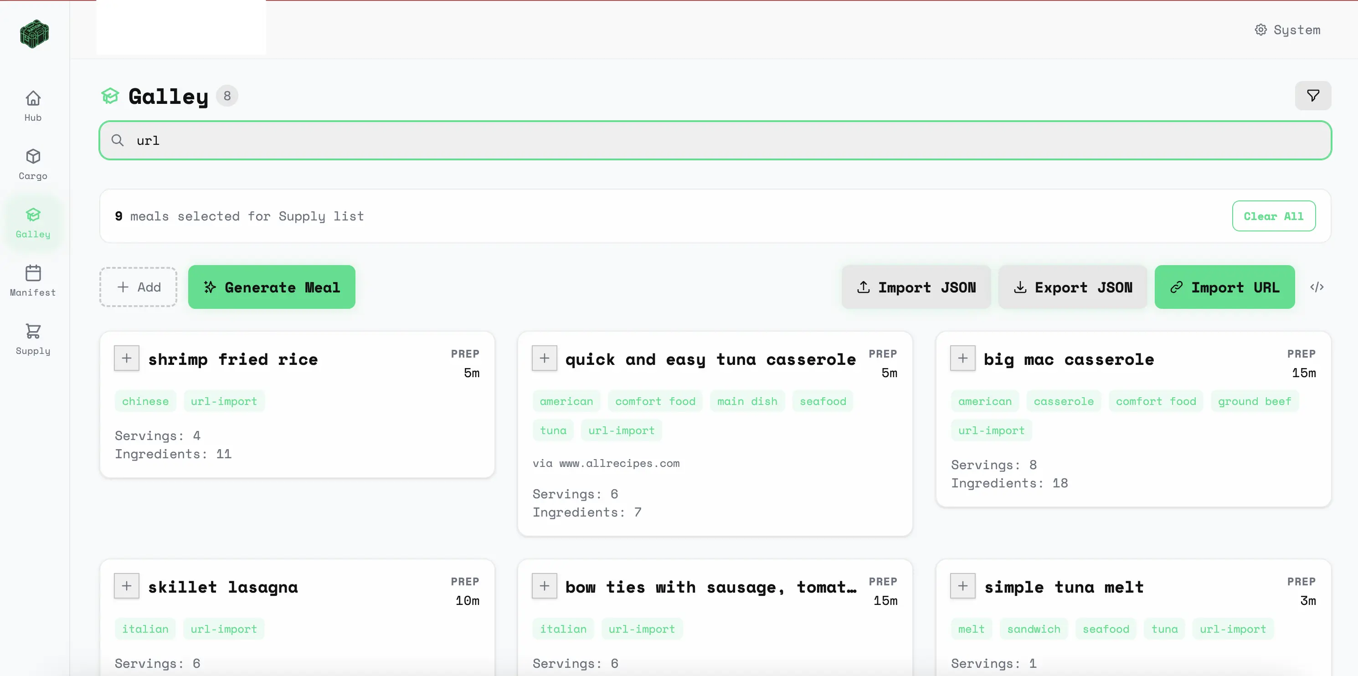Image resolution: width=1358 pixels, height=676 pixels.
Task: Open skillet lasagna title
Action: point(222,587)
